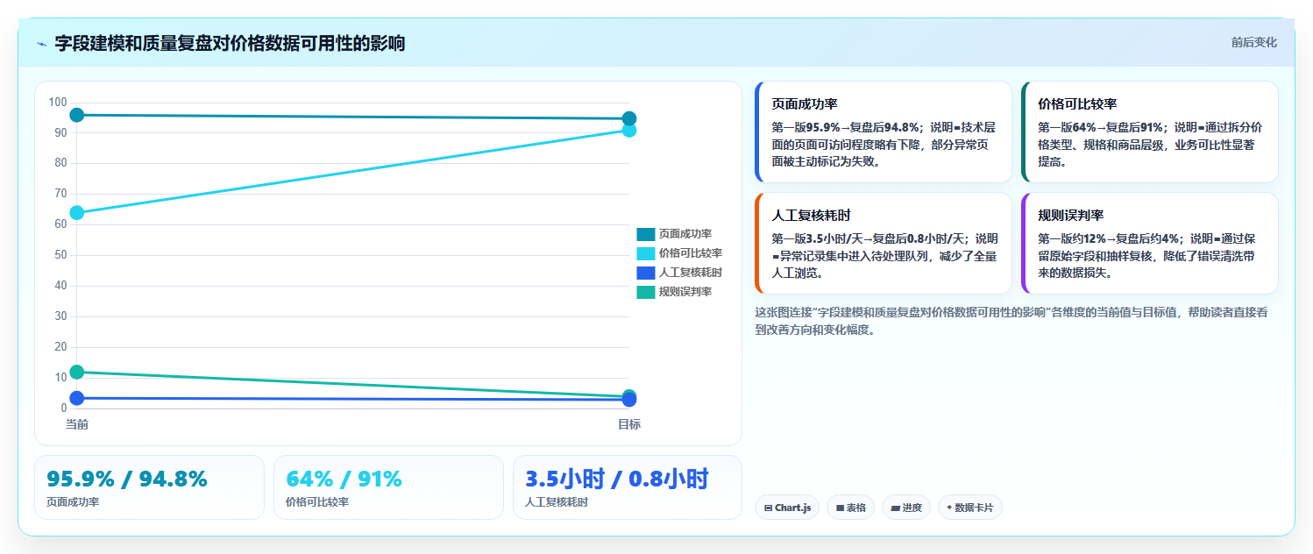The width and height of the screenshot is (1313, 554).
Task: Click the chart title 字段建模和质量复盘对价格数据可用性的影响
Action: pos(230,43)
